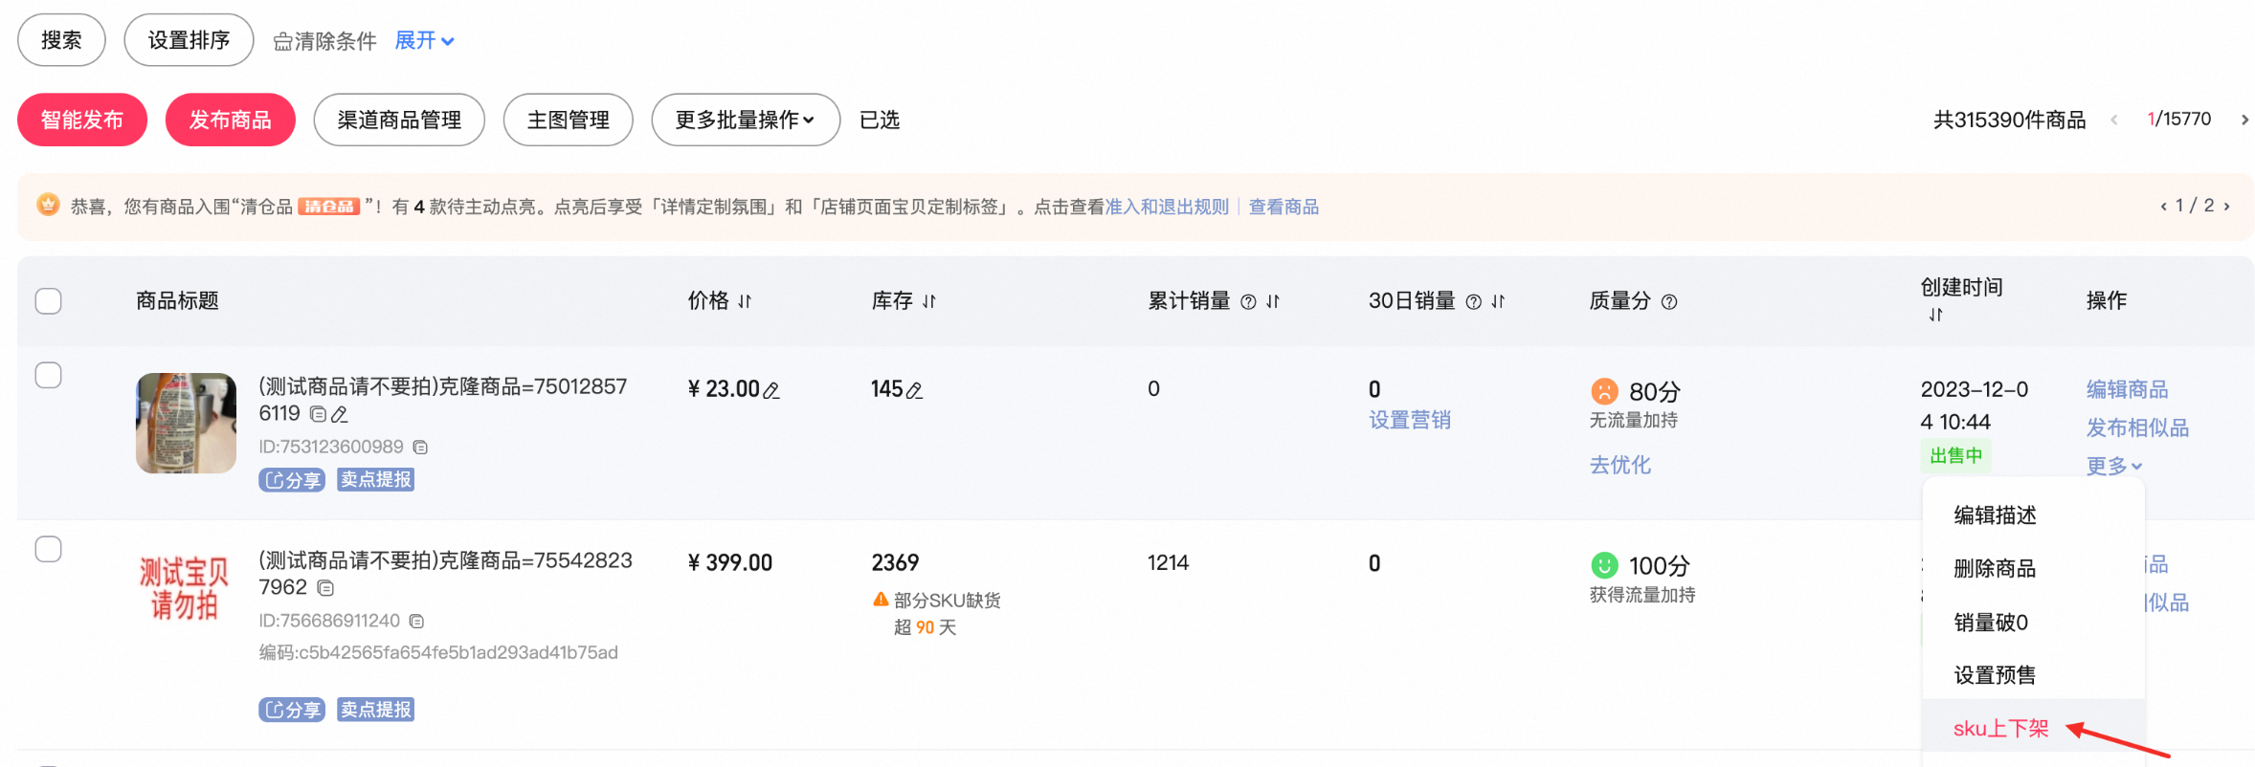Click 发布商品 to publish a product

(230, 120)
